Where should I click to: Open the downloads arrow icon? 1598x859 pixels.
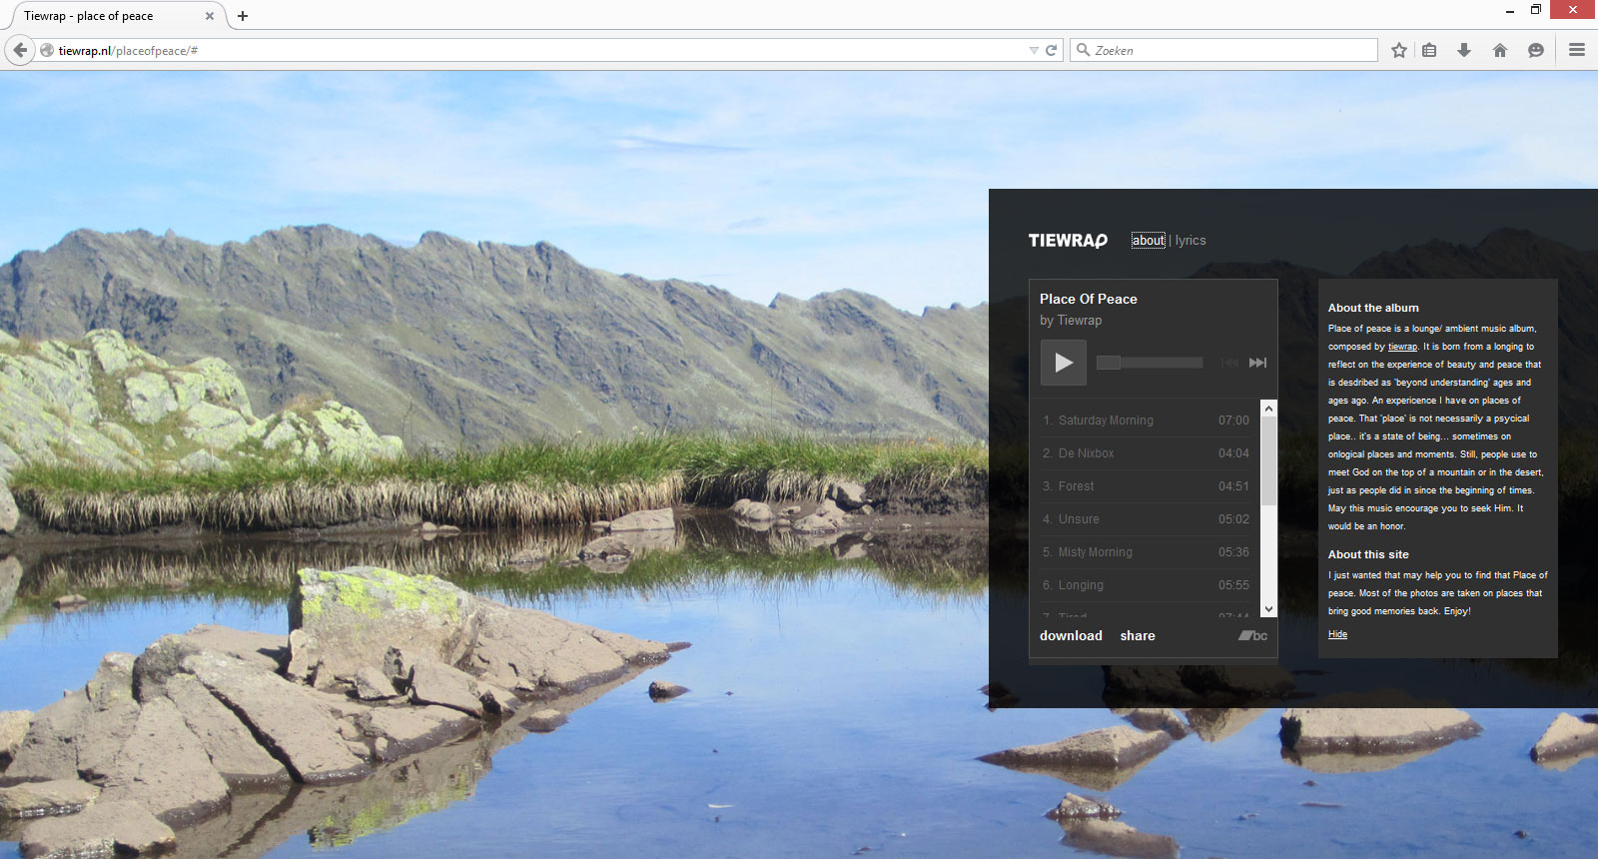coord(1464,50)
